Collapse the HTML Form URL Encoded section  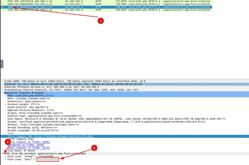coord(2,154)
